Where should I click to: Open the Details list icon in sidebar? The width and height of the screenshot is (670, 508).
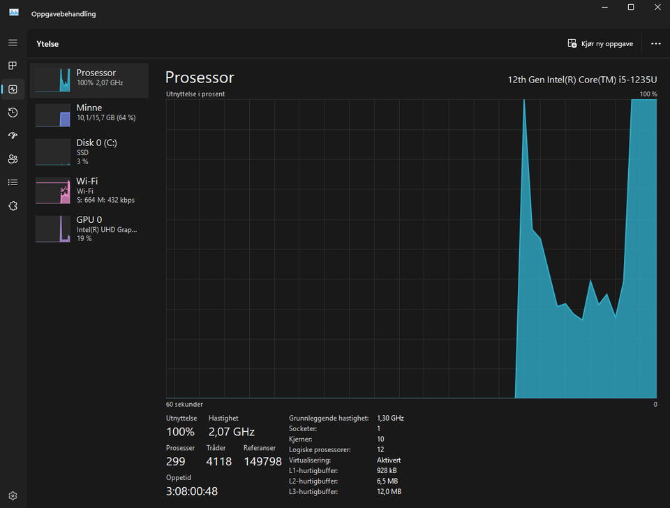tap(13, 182)
